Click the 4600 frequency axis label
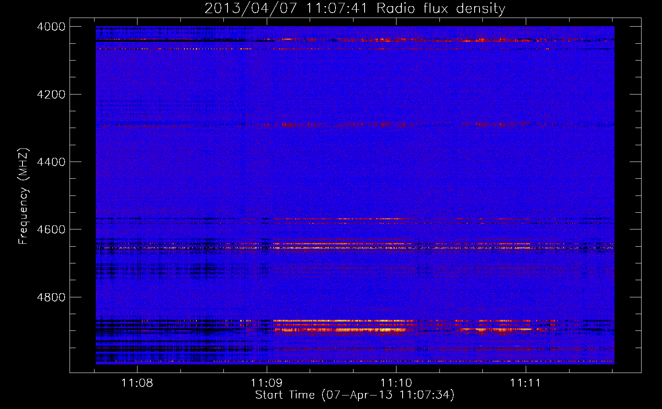 coord(51,229)
